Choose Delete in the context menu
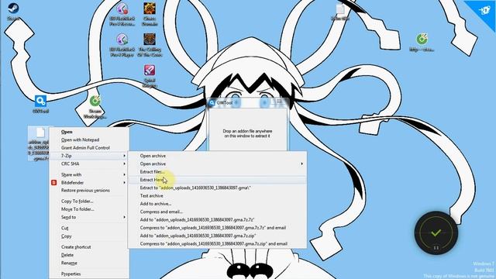 [x=67, y=255]
